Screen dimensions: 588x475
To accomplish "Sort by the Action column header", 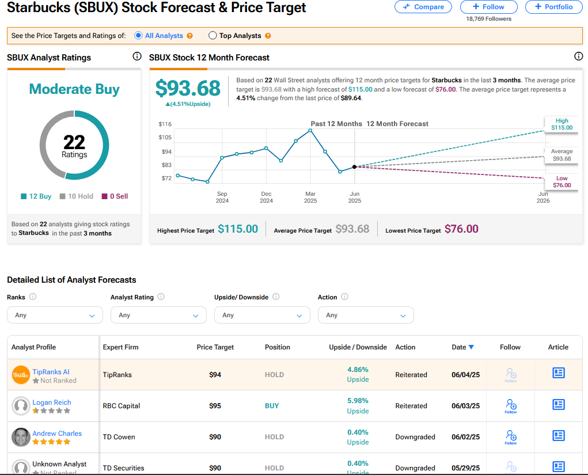I will coord(405,347).
